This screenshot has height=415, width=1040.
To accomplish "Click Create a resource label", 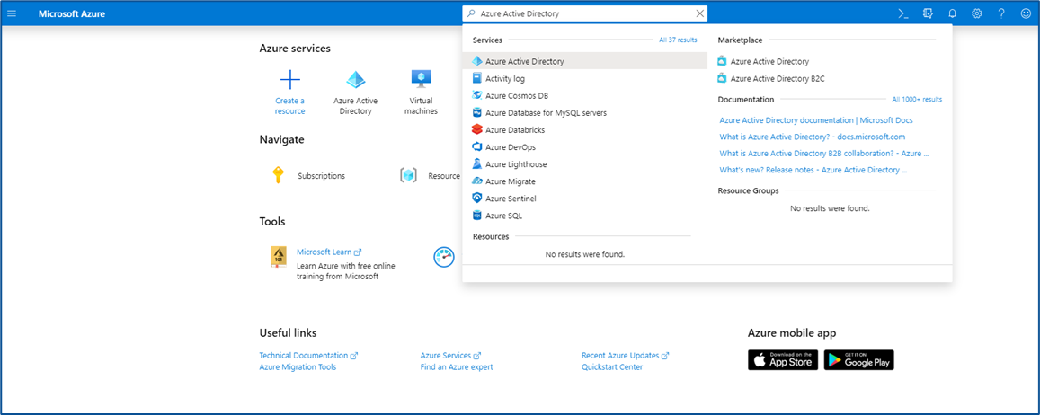I will (x=289, y=106).
